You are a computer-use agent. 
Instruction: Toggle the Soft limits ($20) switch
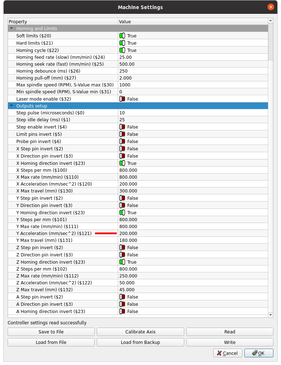[122, 36]
